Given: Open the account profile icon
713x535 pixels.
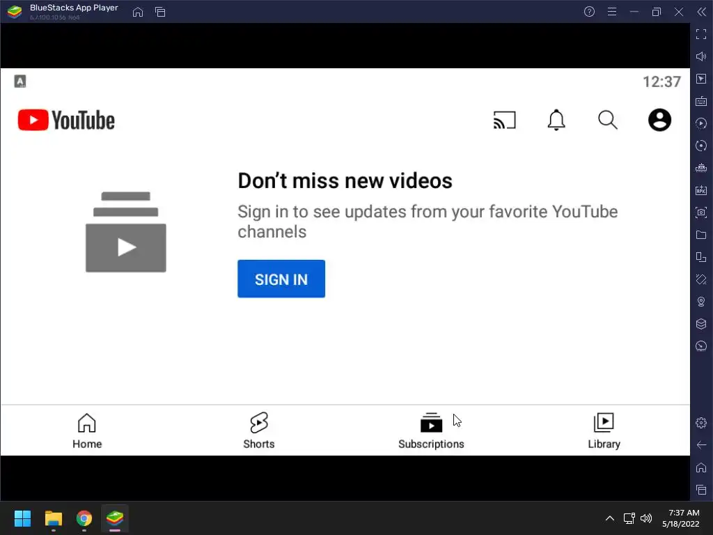Looking at the screenshot, I should point(659,120).
